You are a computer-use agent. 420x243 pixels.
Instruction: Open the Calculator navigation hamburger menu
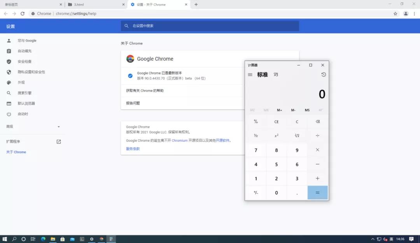click(250, 75)
